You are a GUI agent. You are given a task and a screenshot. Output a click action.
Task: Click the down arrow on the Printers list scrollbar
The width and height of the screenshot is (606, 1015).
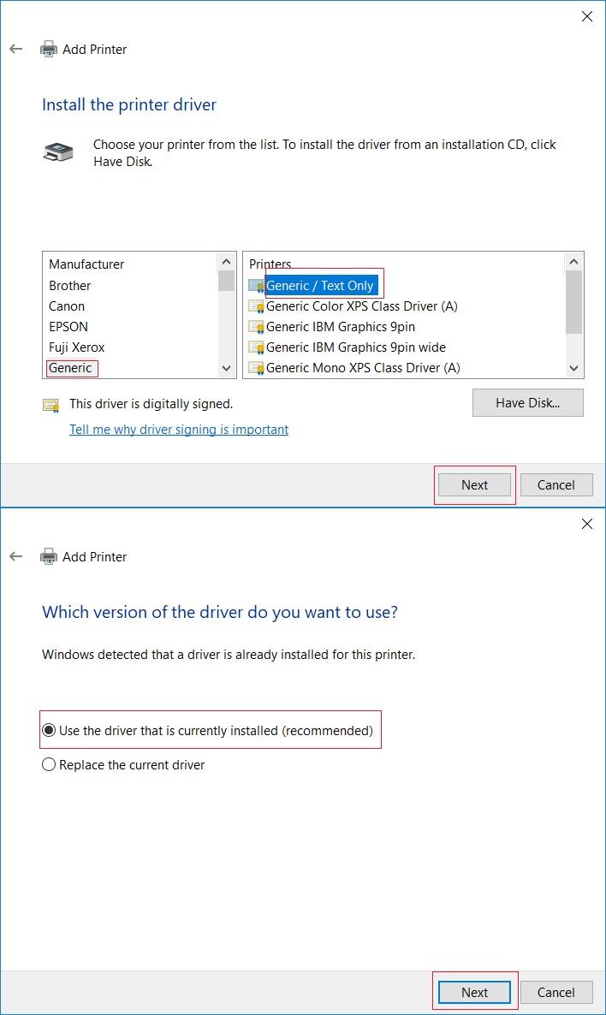[574, 367]
